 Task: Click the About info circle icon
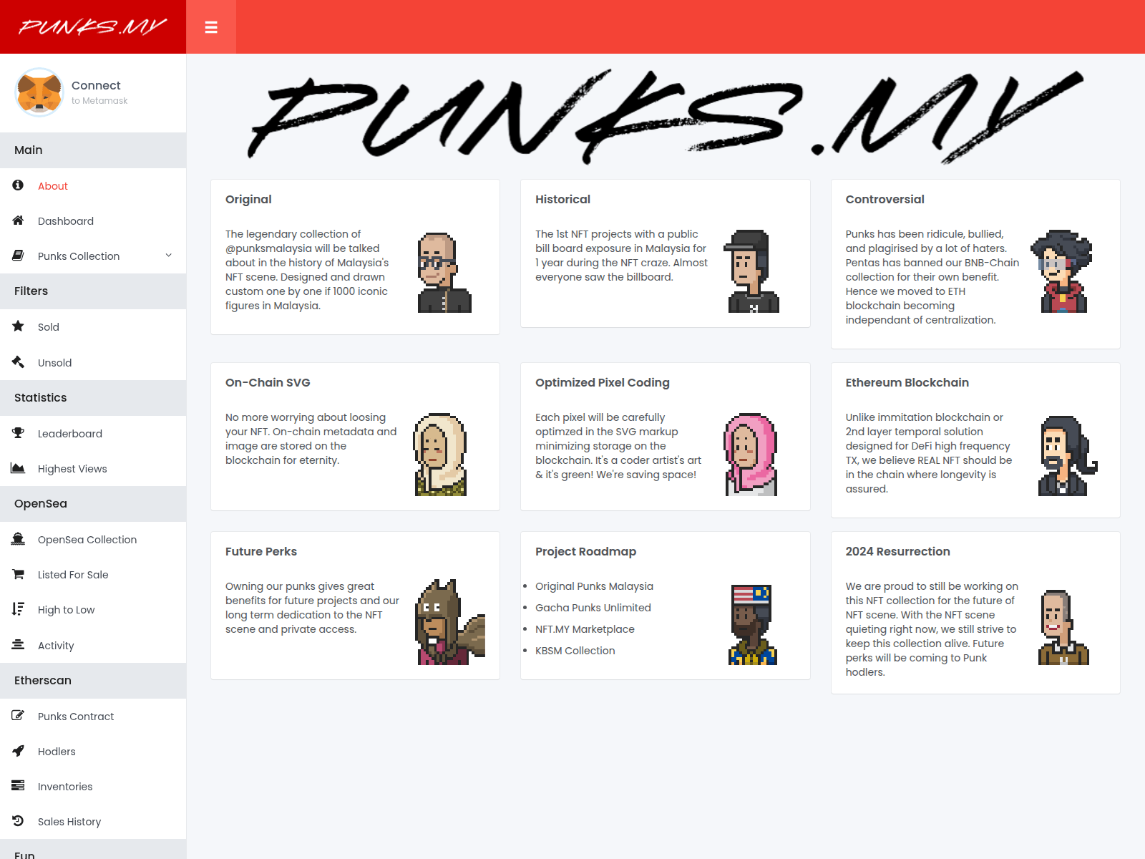[18, 185]
